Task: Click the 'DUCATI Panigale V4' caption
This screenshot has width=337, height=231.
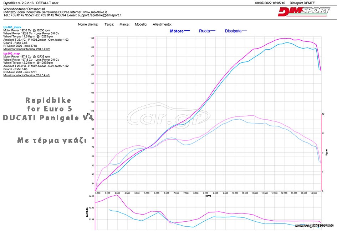Action: coord(48,118)
